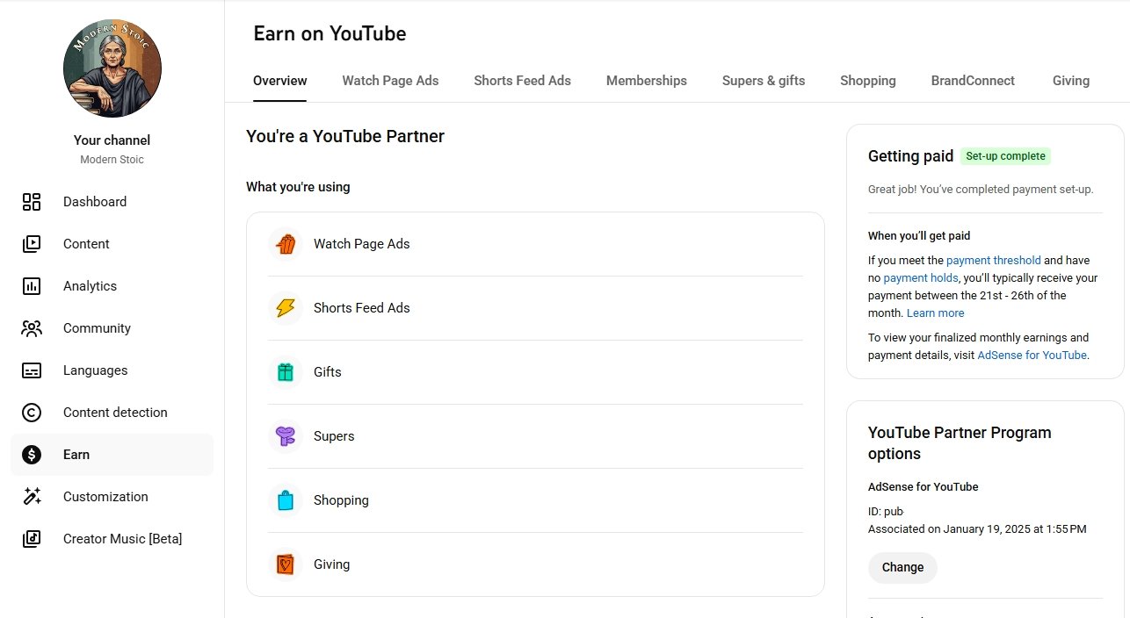
Task: Open the AdSense for YouTube link
Action: 1032,356
